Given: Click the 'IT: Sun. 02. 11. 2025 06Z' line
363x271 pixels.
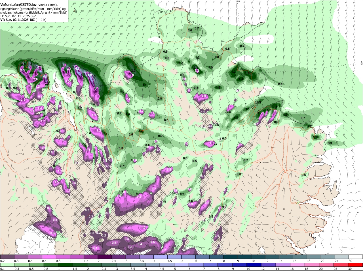Looking at the screenshot, I should [18, 16].
